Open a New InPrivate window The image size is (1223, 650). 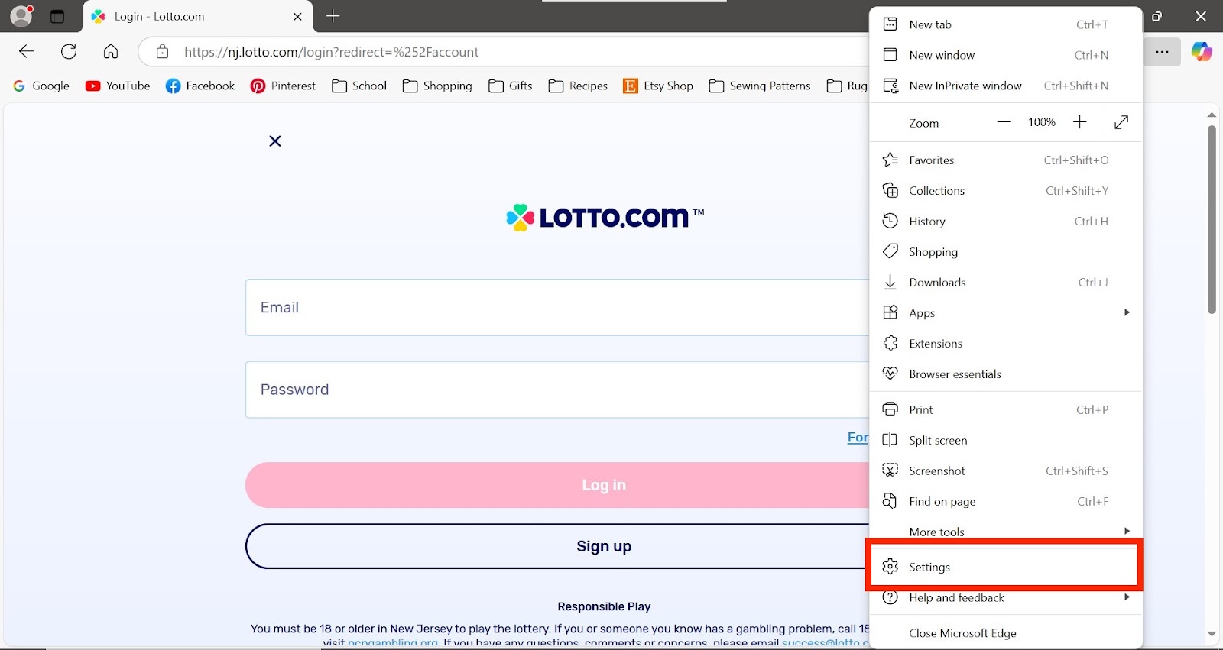click(x=1006, y=86)
